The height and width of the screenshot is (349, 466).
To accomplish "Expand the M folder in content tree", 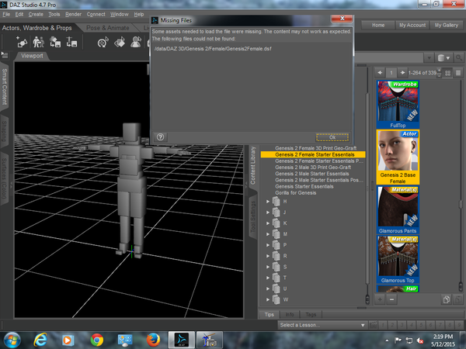I will coord(268,234).
